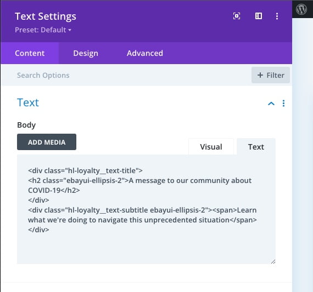
Task: Click the WordPress logo icon
Action: point(301,9)
